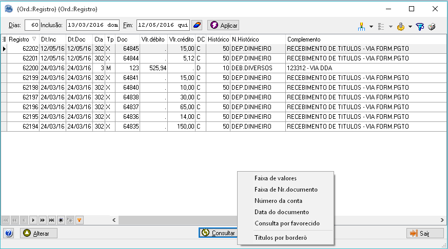448x249 pixels.
Task: Go to first record navigator button
Action: [x=6, y=220]
